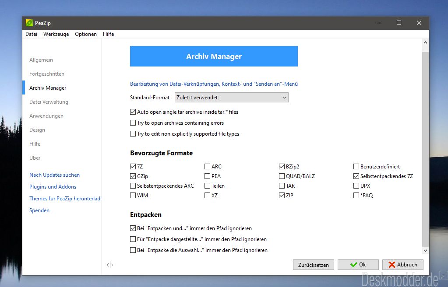The height and width of the screenshot is (287, 448).
Task: Cancel with the Abbruch button
Action: click(x=403, y=265)
